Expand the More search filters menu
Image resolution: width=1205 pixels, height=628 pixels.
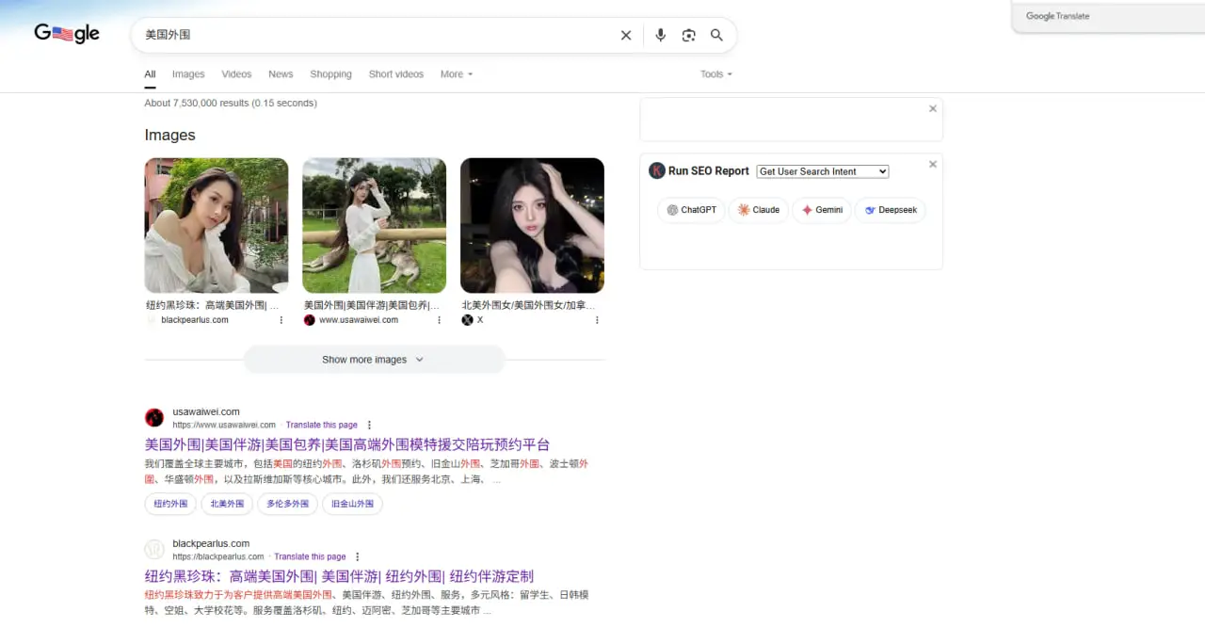[x=457, y=74]
